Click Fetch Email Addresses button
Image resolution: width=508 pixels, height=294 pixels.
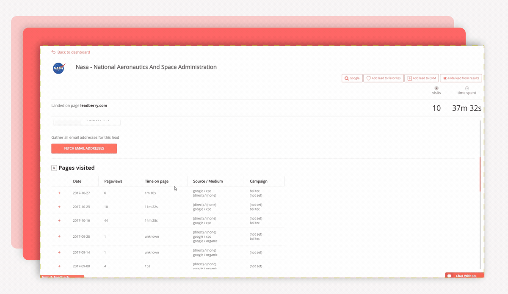84,148
